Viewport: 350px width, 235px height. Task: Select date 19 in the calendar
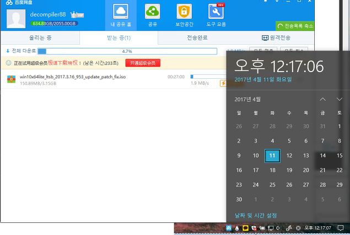tap(289, 170)
